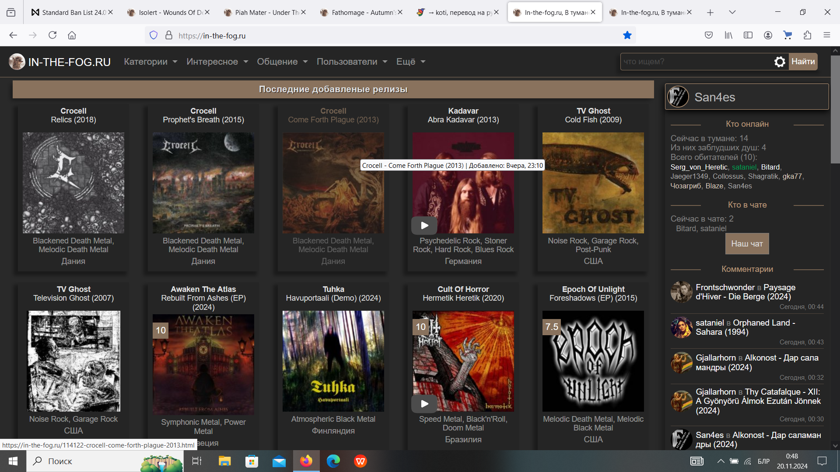Go back to the previous page
840x472 pixels.
point(13,35)
